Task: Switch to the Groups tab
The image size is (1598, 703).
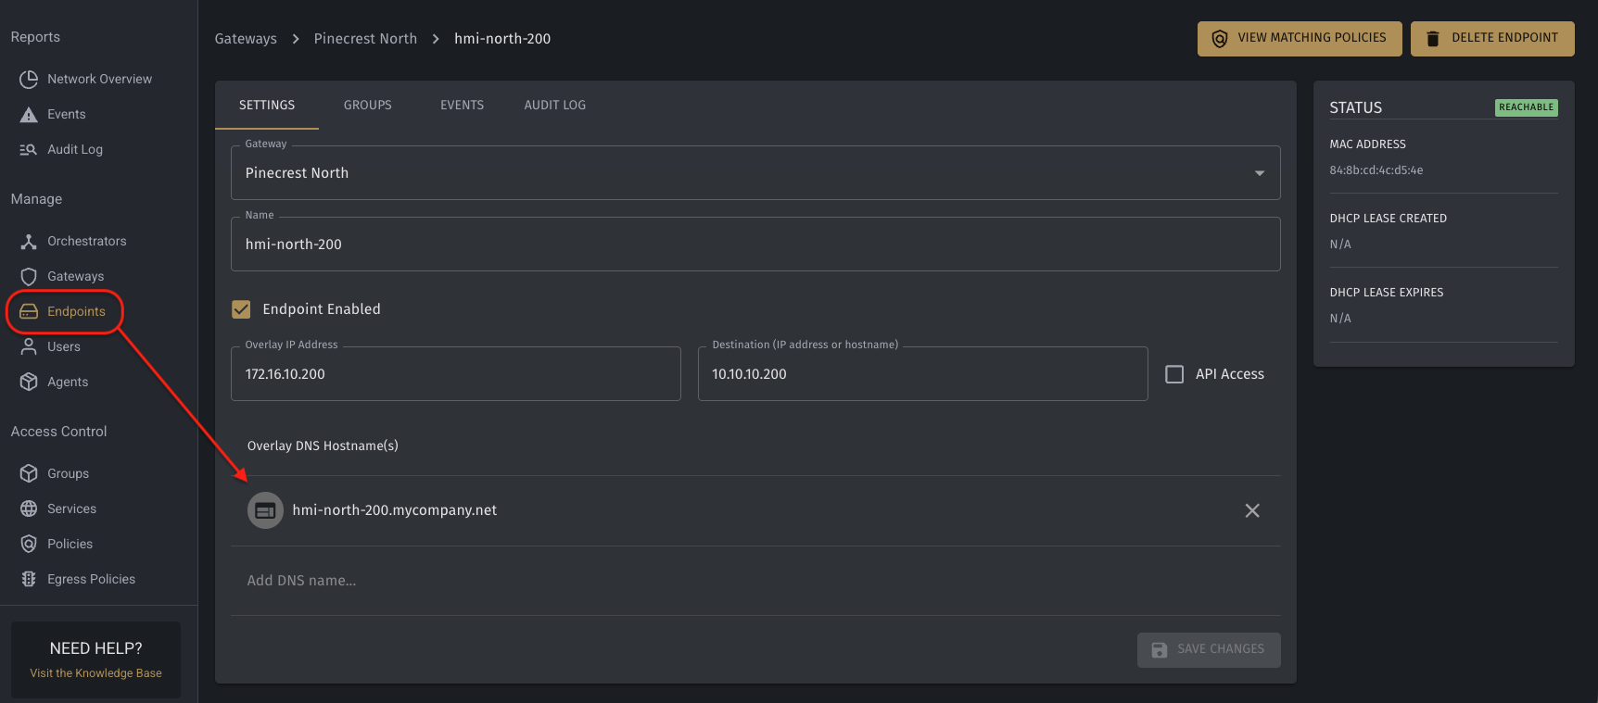Action: pos(368,106)
